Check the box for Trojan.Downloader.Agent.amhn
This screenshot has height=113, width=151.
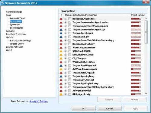pyautogui.click(x=69, y=22)
